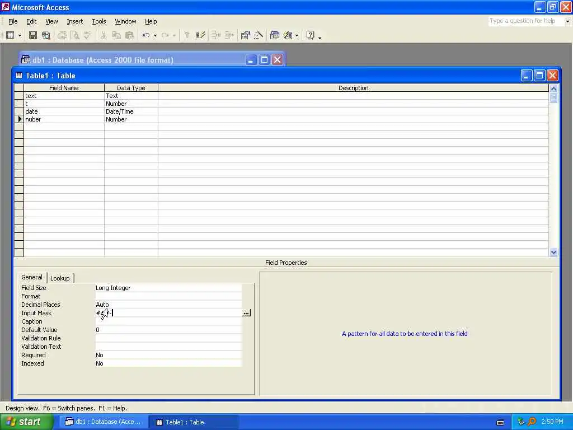Click the Datasheet View toolbar button
The image size is (573, 430).
click(10, 35)
